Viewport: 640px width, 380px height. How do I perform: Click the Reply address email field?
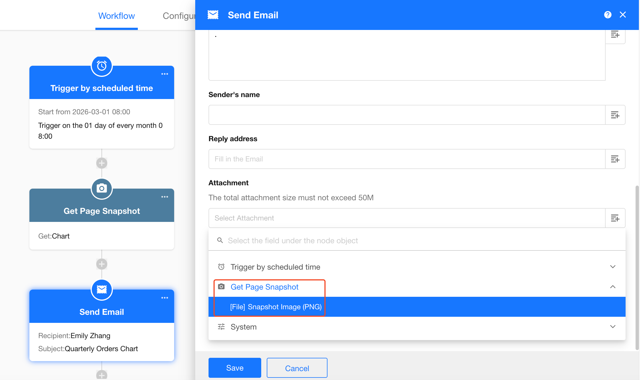pos(407,159)
